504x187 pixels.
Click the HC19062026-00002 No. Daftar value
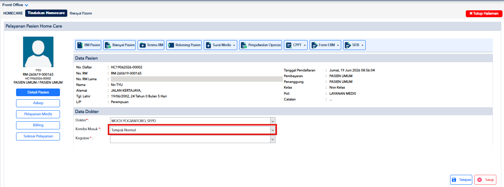pyautogui.click(x=127, y=67)
